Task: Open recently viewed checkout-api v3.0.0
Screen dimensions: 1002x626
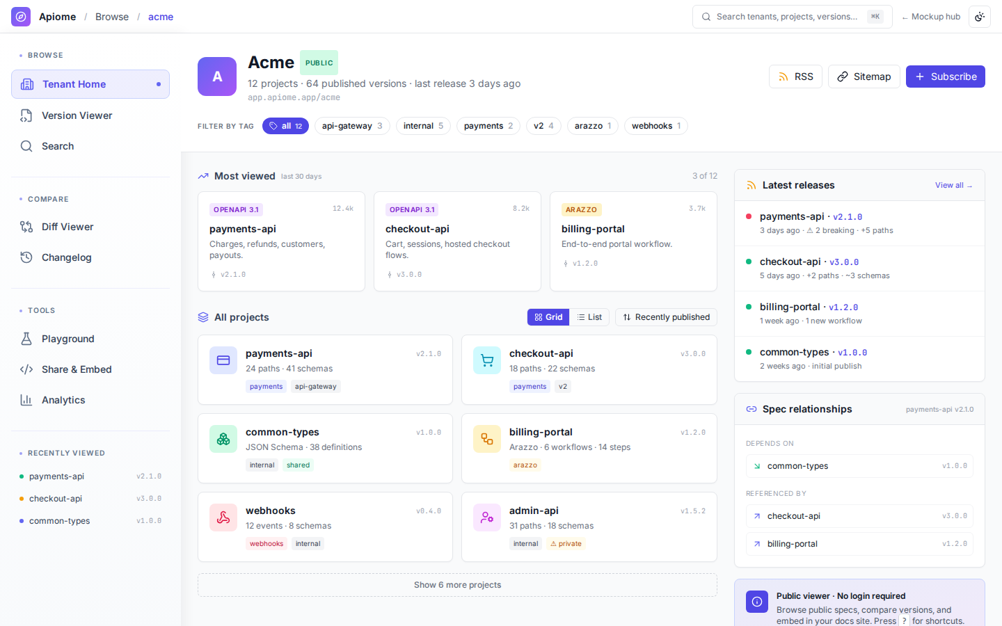Action: click(x=90, y=499)
